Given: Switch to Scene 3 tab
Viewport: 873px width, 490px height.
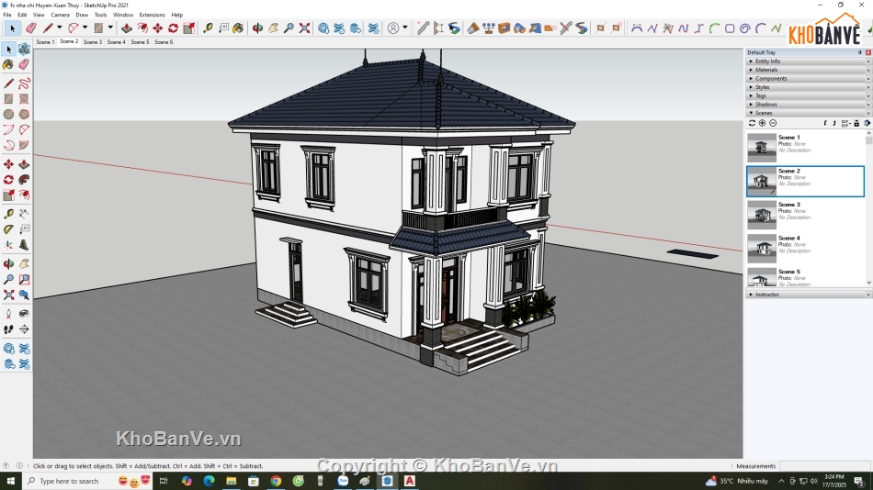Looking at the screenshot, I should click(93, 41).
